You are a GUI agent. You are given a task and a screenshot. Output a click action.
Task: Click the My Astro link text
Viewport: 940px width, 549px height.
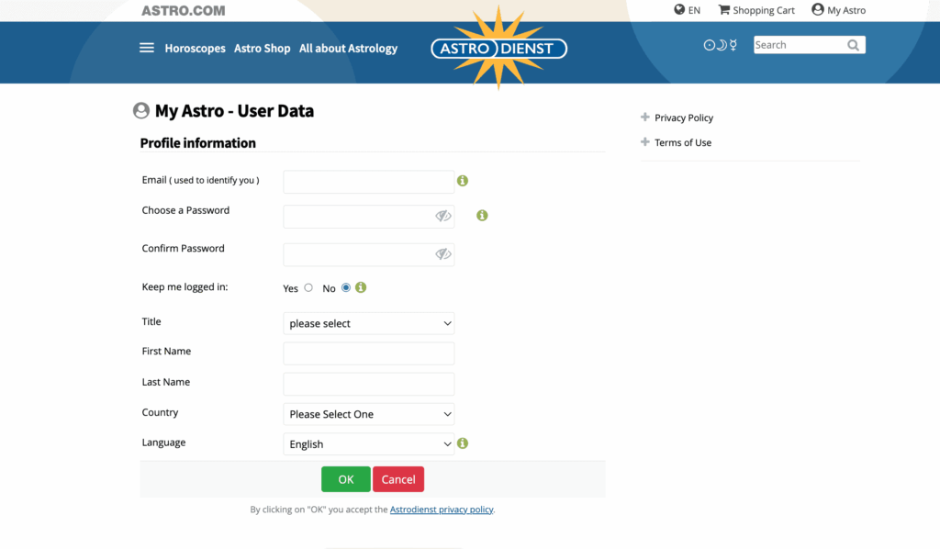[x=846, y=10]
